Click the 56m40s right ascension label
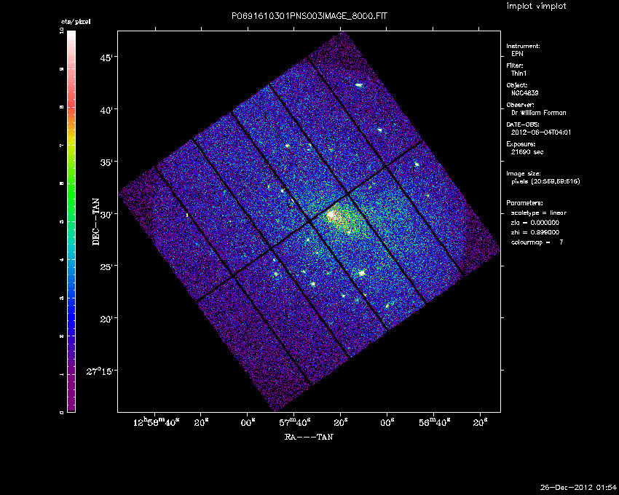Screen dimensions: 619x495 pyautogui.click(x=435, y=422)
